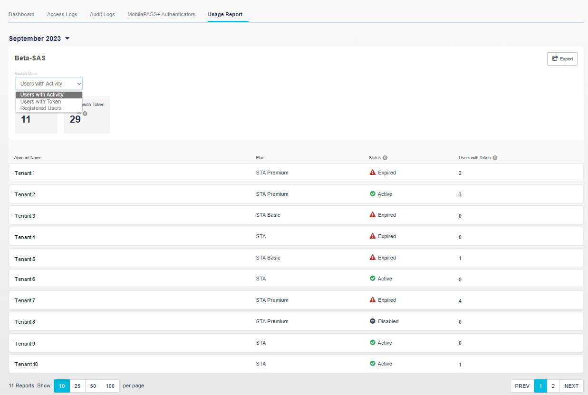Click the info icon in the summary card
The width and height of the screenshot is (588, 395).
pyautogui.click(x=85, y=114)
